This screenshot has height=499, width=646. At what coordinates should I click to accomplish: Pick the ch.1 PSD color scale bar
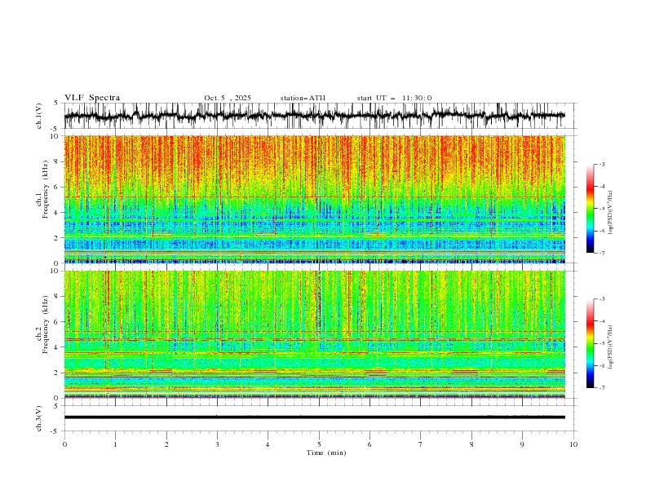coord(590,209)
